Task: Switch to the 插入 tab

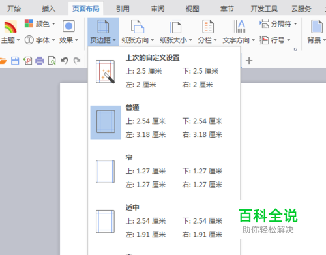Action: tap(49, 8)
